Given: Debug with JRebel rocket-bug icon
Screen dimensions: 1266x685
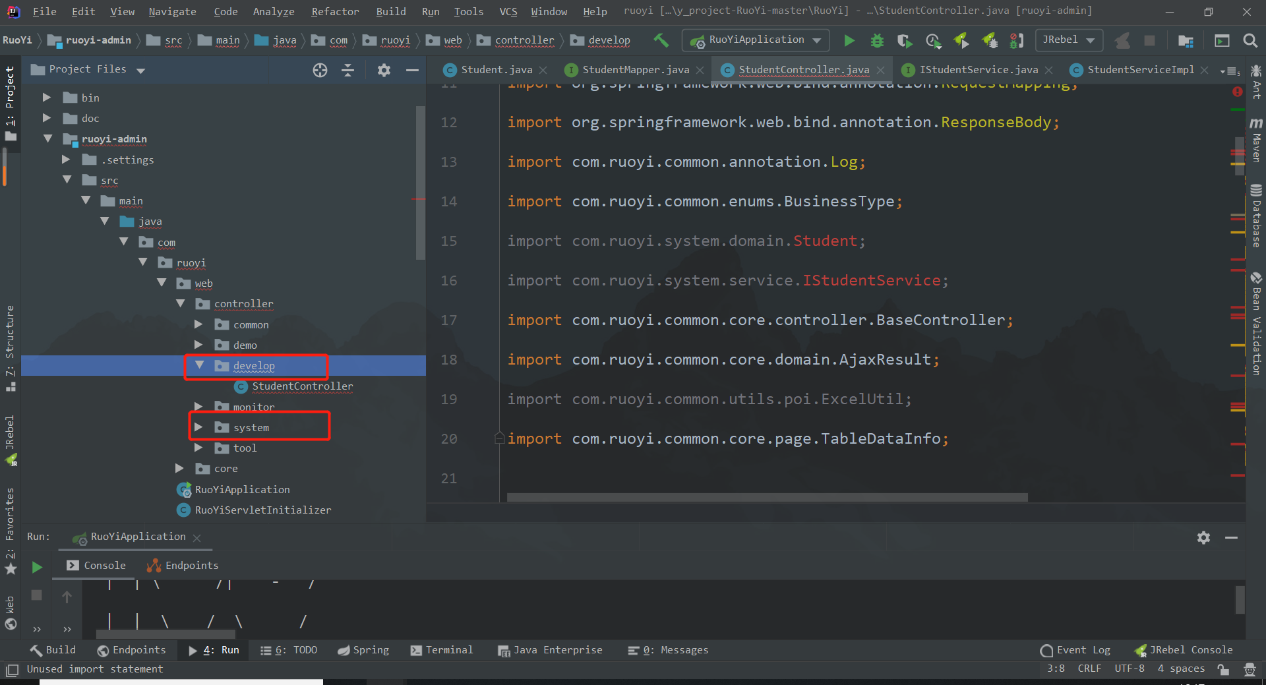Looking at the screenshot, I should click(990, 41).
